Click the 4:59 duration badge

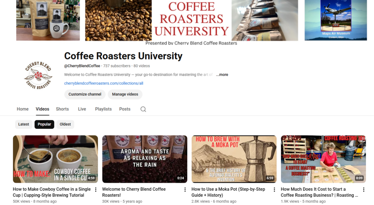click(91, 178)
